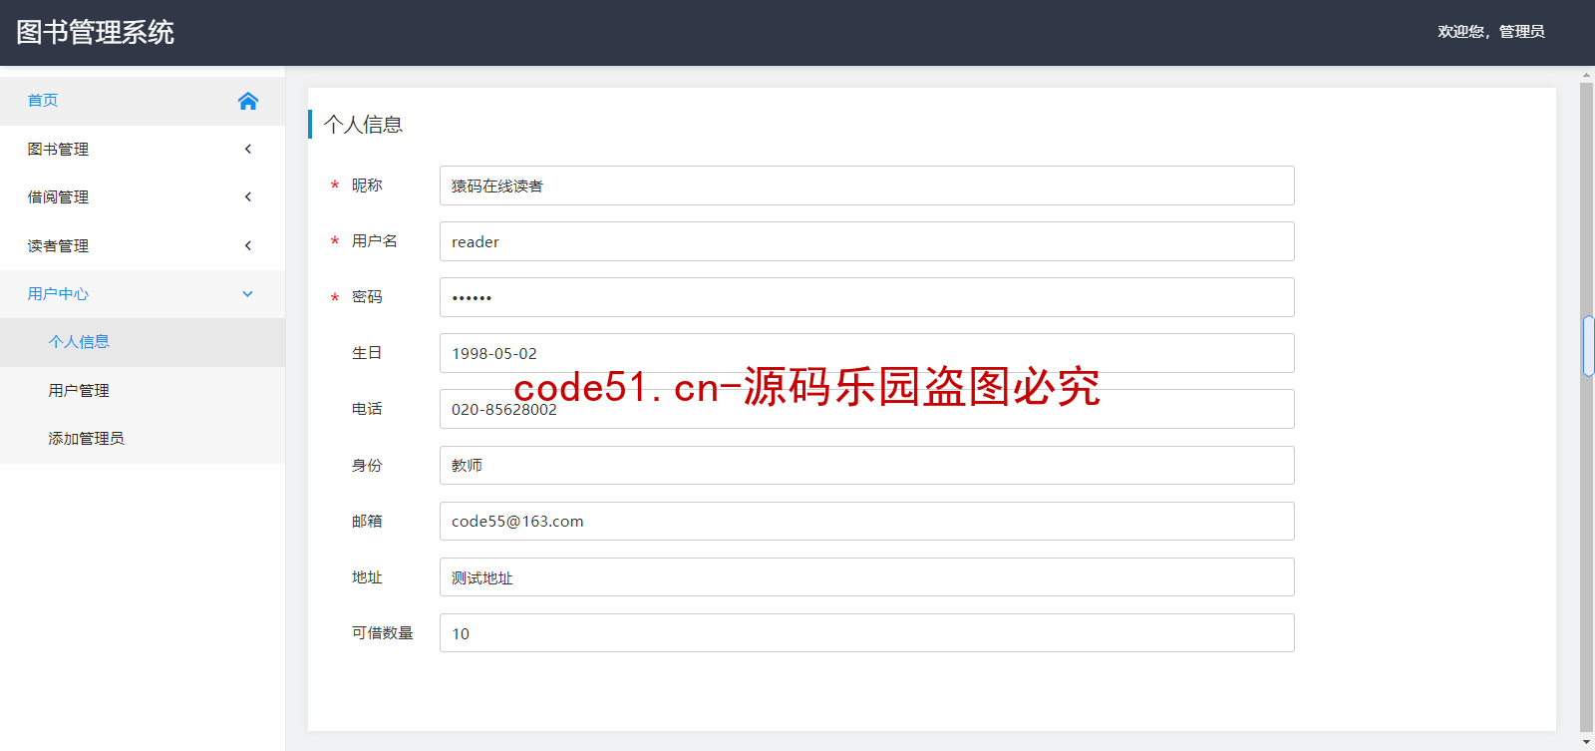Click the 可借数量 field showing 10
This screenshot has height=751, width=1595.
click(866, 633)
